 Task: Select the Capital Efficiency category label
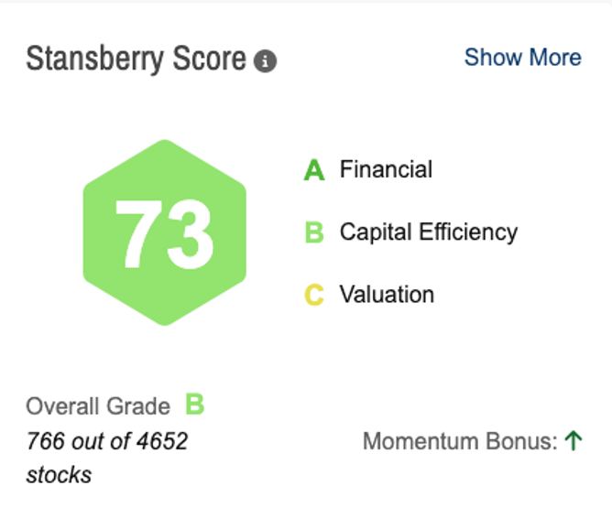click(x=428, y=232)
